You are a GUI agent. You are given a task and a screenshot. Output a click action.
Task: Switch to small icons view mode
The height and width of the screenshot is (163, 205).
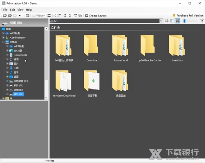click(x=167, y=21)
